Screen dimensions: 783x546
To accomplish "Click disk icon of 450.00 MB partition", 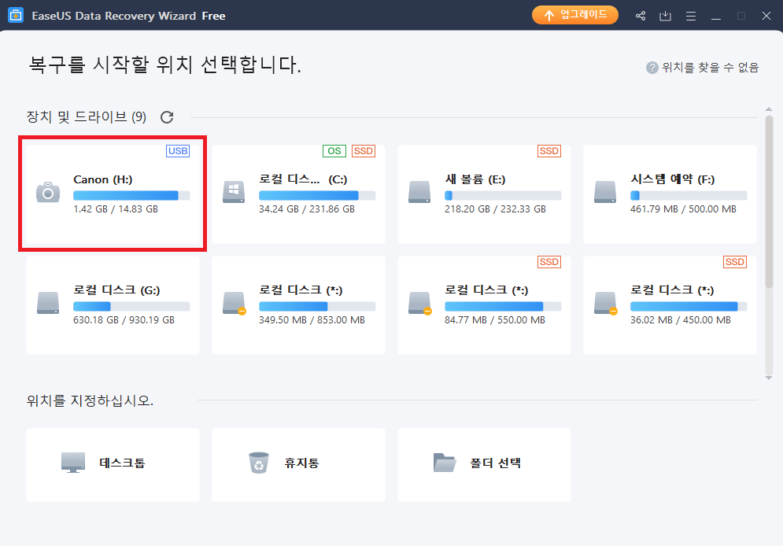I will (606, 303).
